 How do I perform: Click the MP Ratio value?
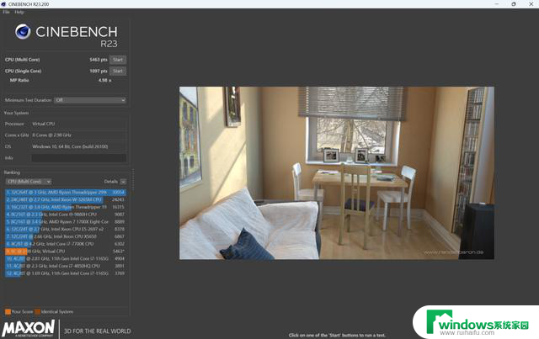pos(104,81)
